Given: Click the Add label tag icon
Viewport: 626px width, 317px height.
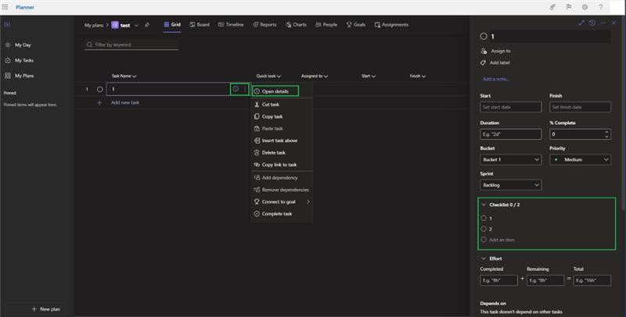Looking at the screenshot, I should [483, 62].
